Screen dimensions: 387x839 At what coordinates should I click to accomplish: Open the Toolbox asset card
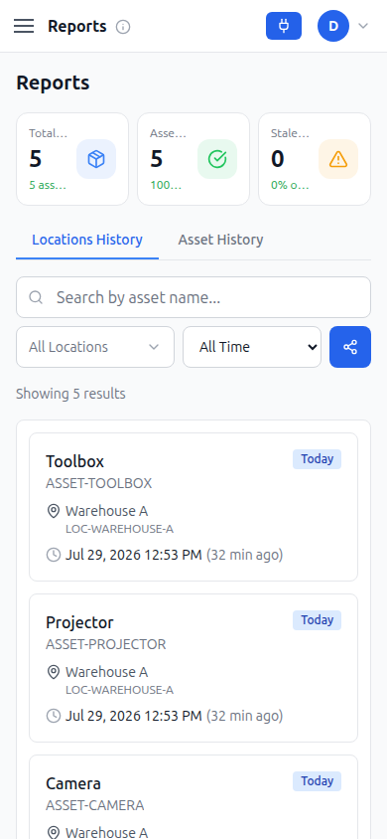[193, 507]
